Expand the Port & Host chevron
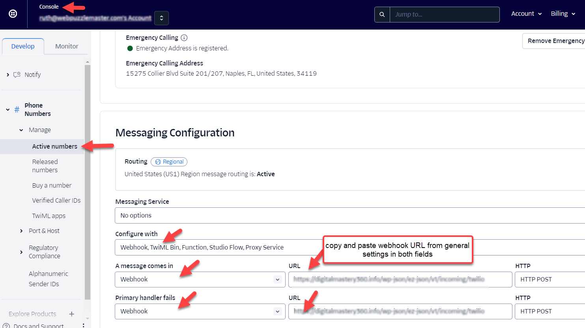 21,231
